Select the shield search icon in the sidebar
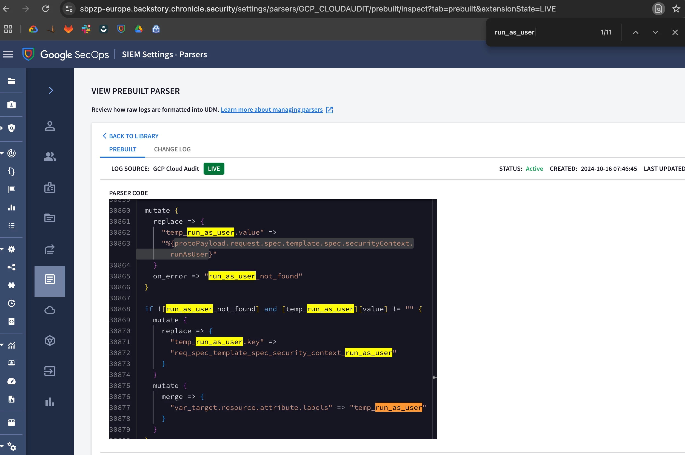Image resolution: width=685 pixels, height=455 pixels. 11,128
